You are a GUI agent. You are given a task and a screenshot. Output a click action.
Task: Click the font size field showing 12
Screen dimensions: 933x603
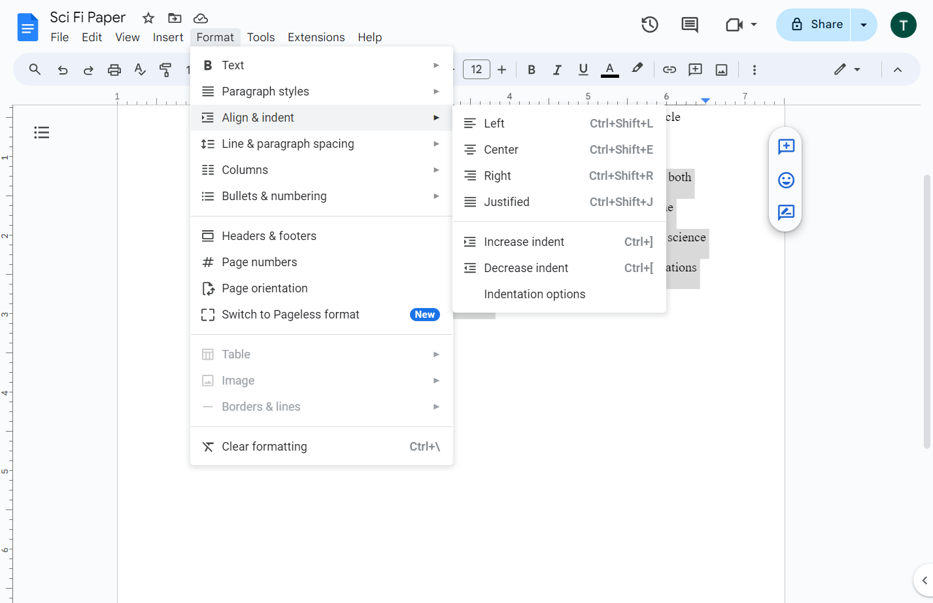coord(477,69)
